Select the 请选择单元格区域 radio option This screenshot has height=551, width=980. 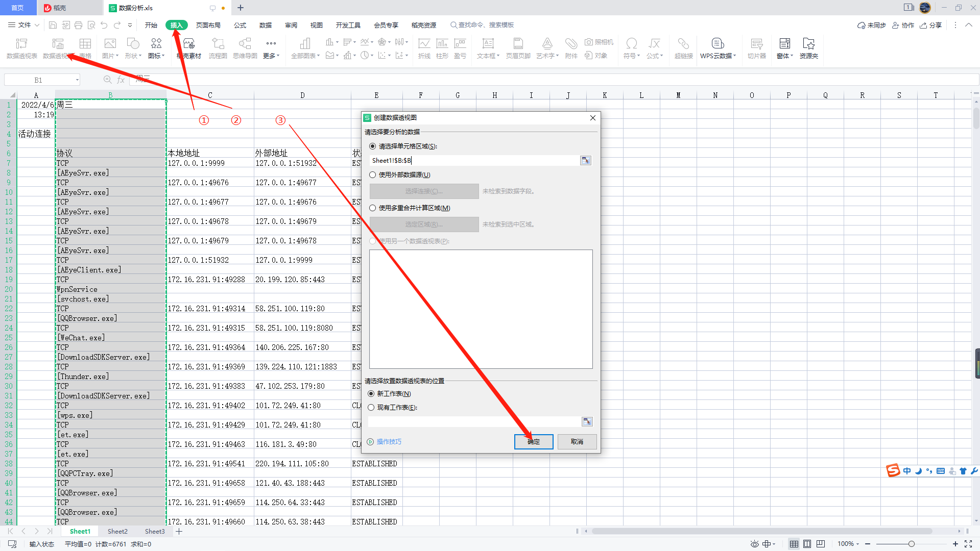[x=372, y=146]
